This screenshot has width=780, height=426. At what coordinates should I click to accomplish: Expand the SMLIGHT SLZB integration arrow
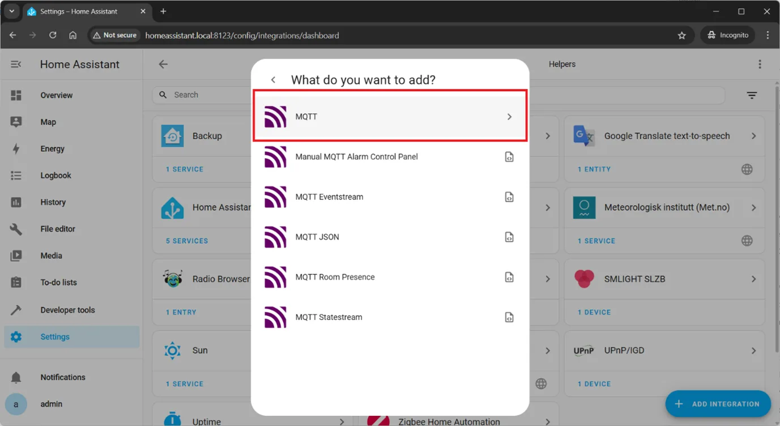click(753, 279)
